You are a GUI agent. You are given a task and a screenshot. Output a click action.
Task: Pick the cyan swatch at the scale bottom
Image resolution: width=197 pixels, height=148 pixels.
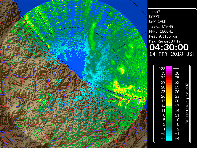[169, 138]
